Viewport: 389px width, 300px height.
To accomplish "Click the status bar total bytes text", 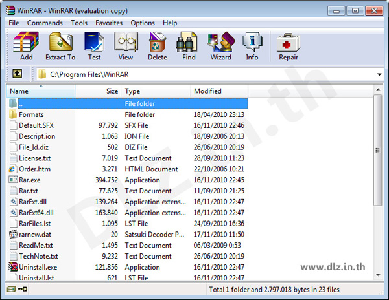I will 274,290.
